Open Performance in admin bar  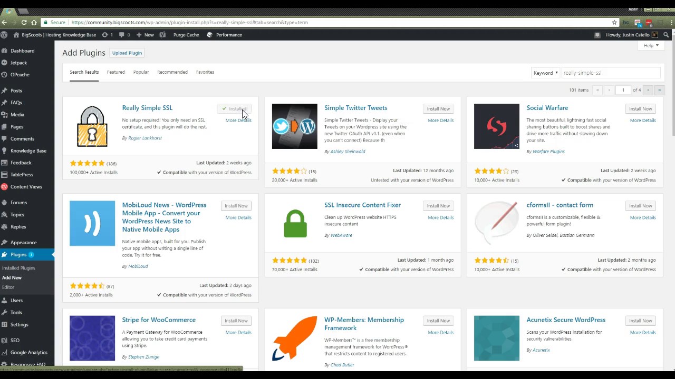(224, 35)
